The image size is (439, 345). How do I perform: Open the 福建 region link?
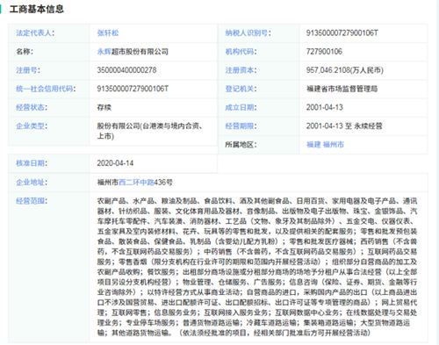pos(313,145)
